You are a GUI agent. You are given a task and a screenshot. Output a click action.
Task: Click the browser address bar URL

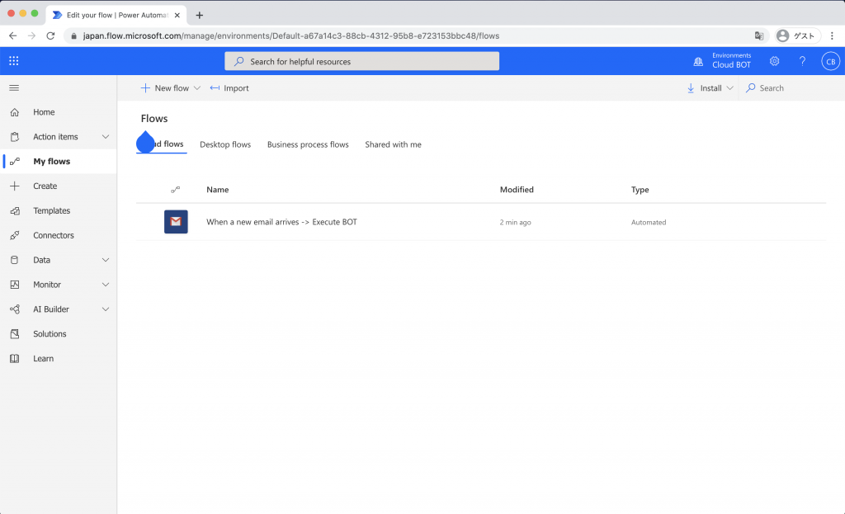291,36
